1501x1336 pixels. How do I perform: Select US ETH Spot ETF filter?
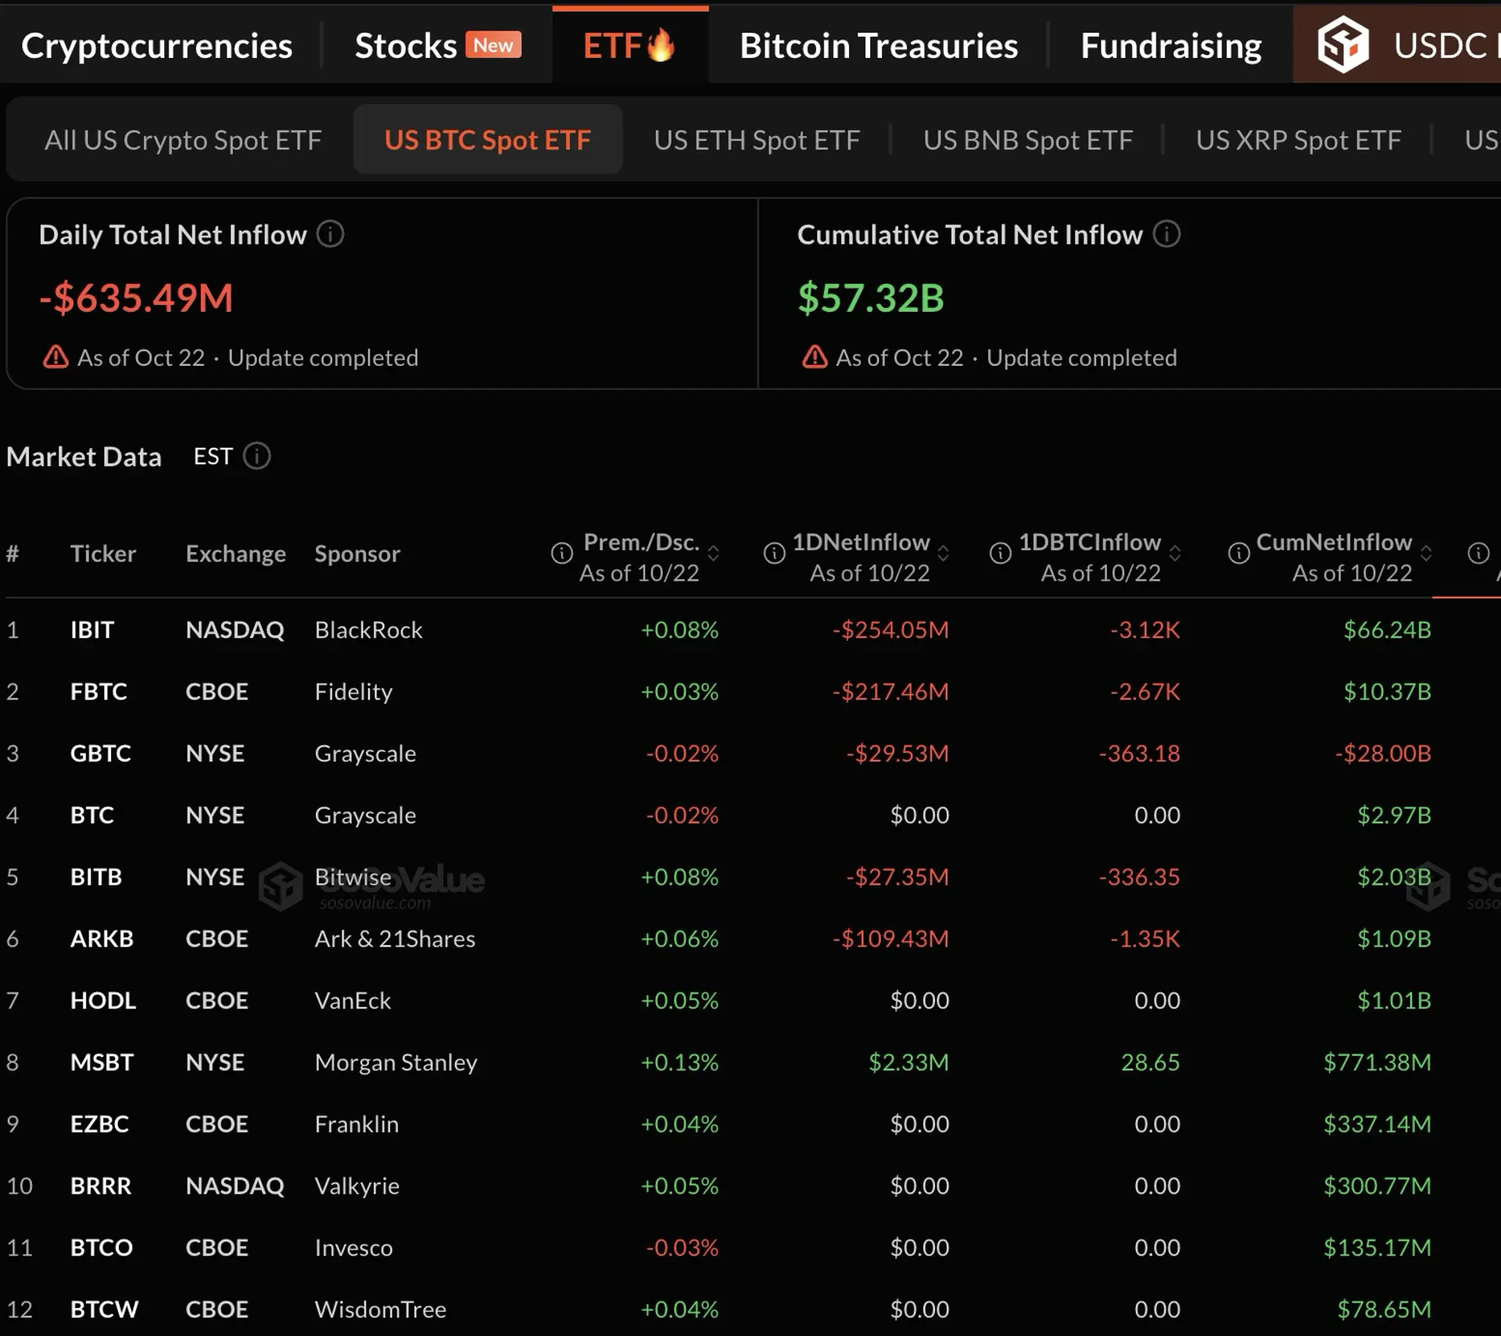pos(757,140)
